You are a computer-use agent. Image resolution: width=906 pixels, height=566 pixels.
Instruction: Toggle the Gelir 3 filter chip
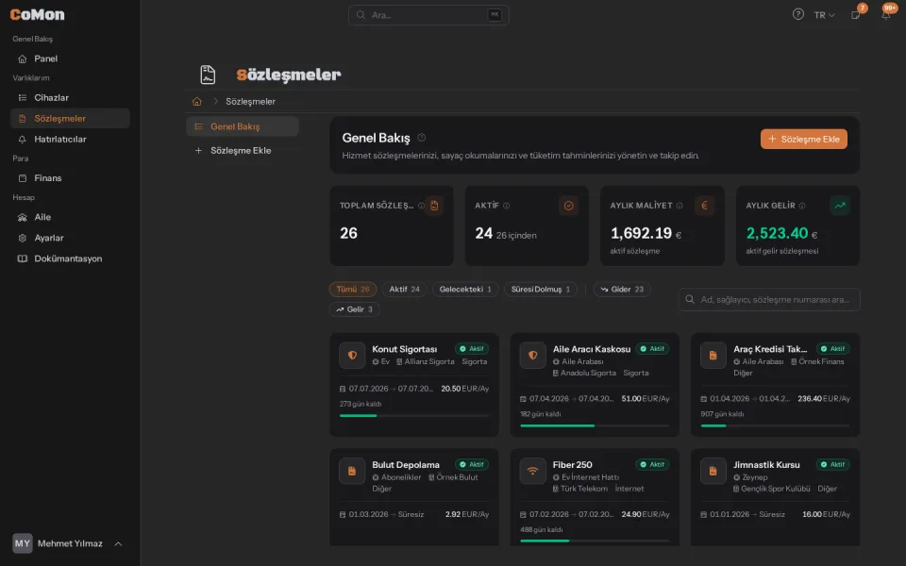pos(354,309)
